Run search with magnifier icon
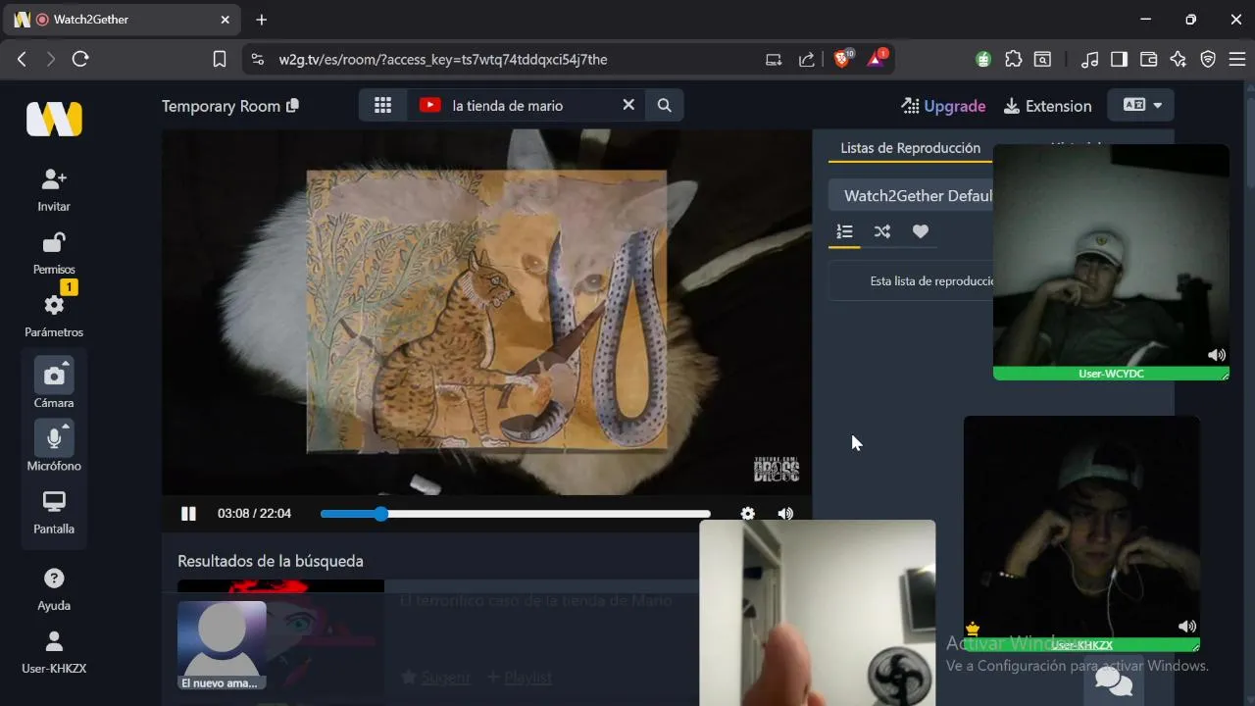This screenshot has width=1255, height=706. pos(664,105)
